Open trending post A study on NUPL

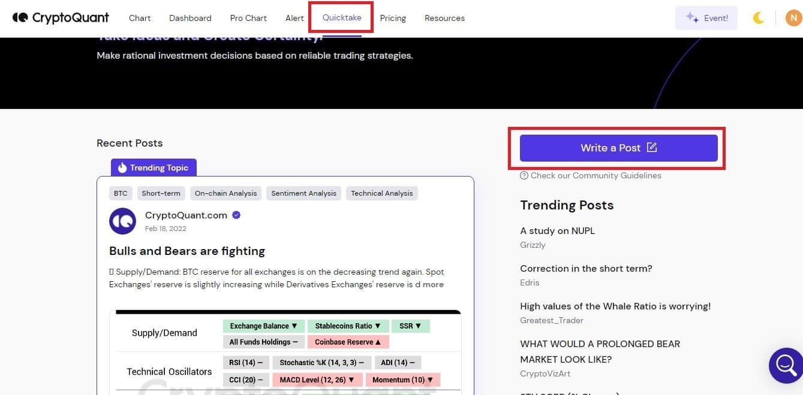tap(557, 230)
